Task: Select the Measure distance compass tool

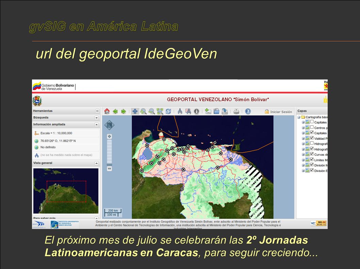Action: pyautogui.click(x=180, y=112)
